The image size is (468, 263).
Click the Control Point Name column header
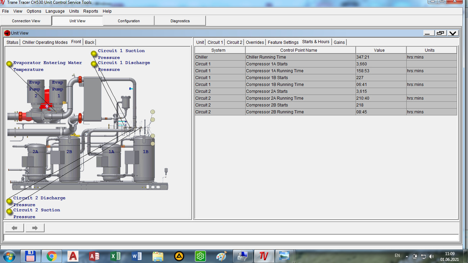pos(301,50)
